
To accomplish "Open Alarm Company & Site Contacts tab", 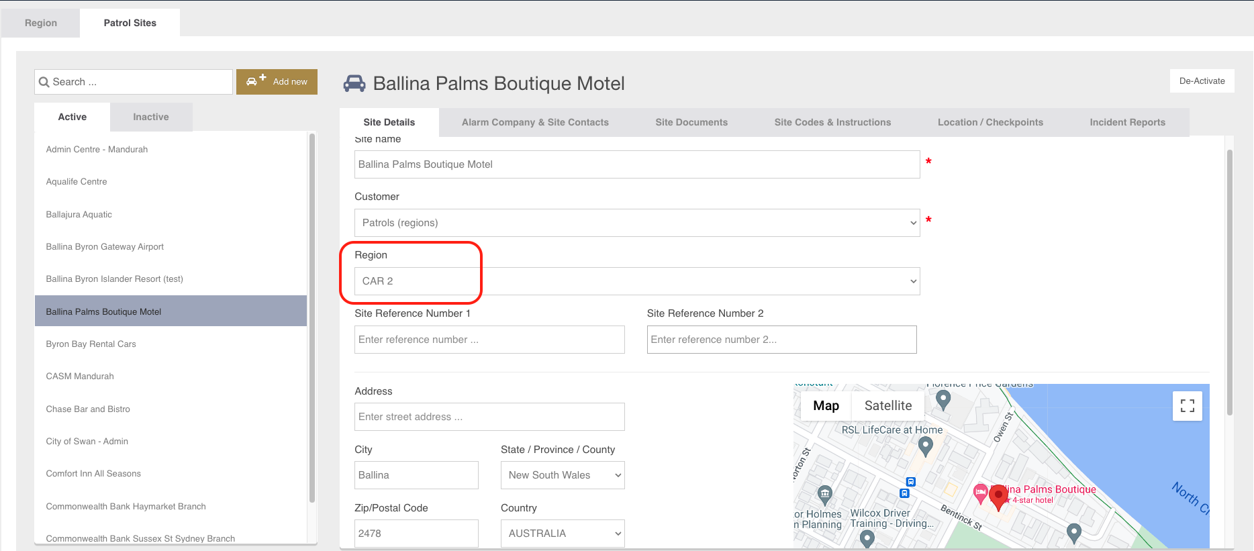I will click(535, 122).
